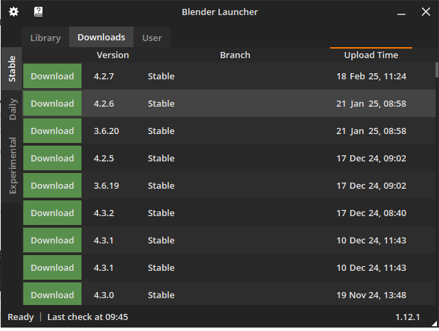Screen dimensions: 439x331
Task: Open the Experimental builds side tab
Action: click(12, 165)
